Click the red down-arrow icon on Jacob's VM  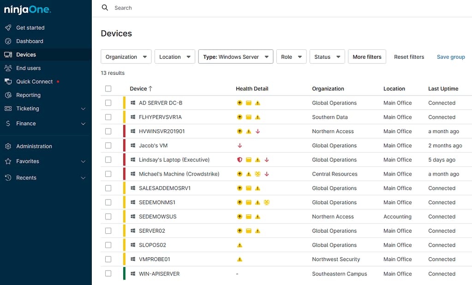coord(239,146)
